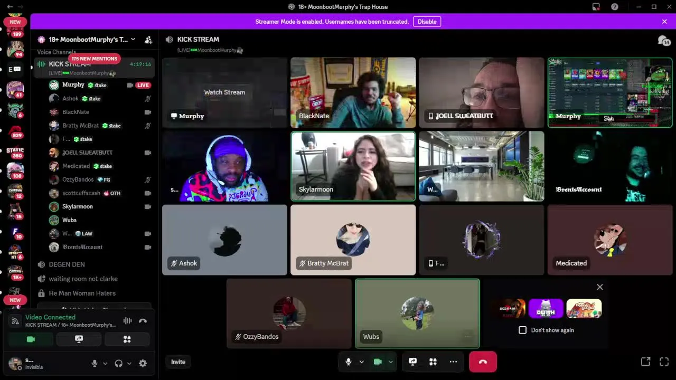Click Disable in the Streamer Mode banner

click(427, 22)
